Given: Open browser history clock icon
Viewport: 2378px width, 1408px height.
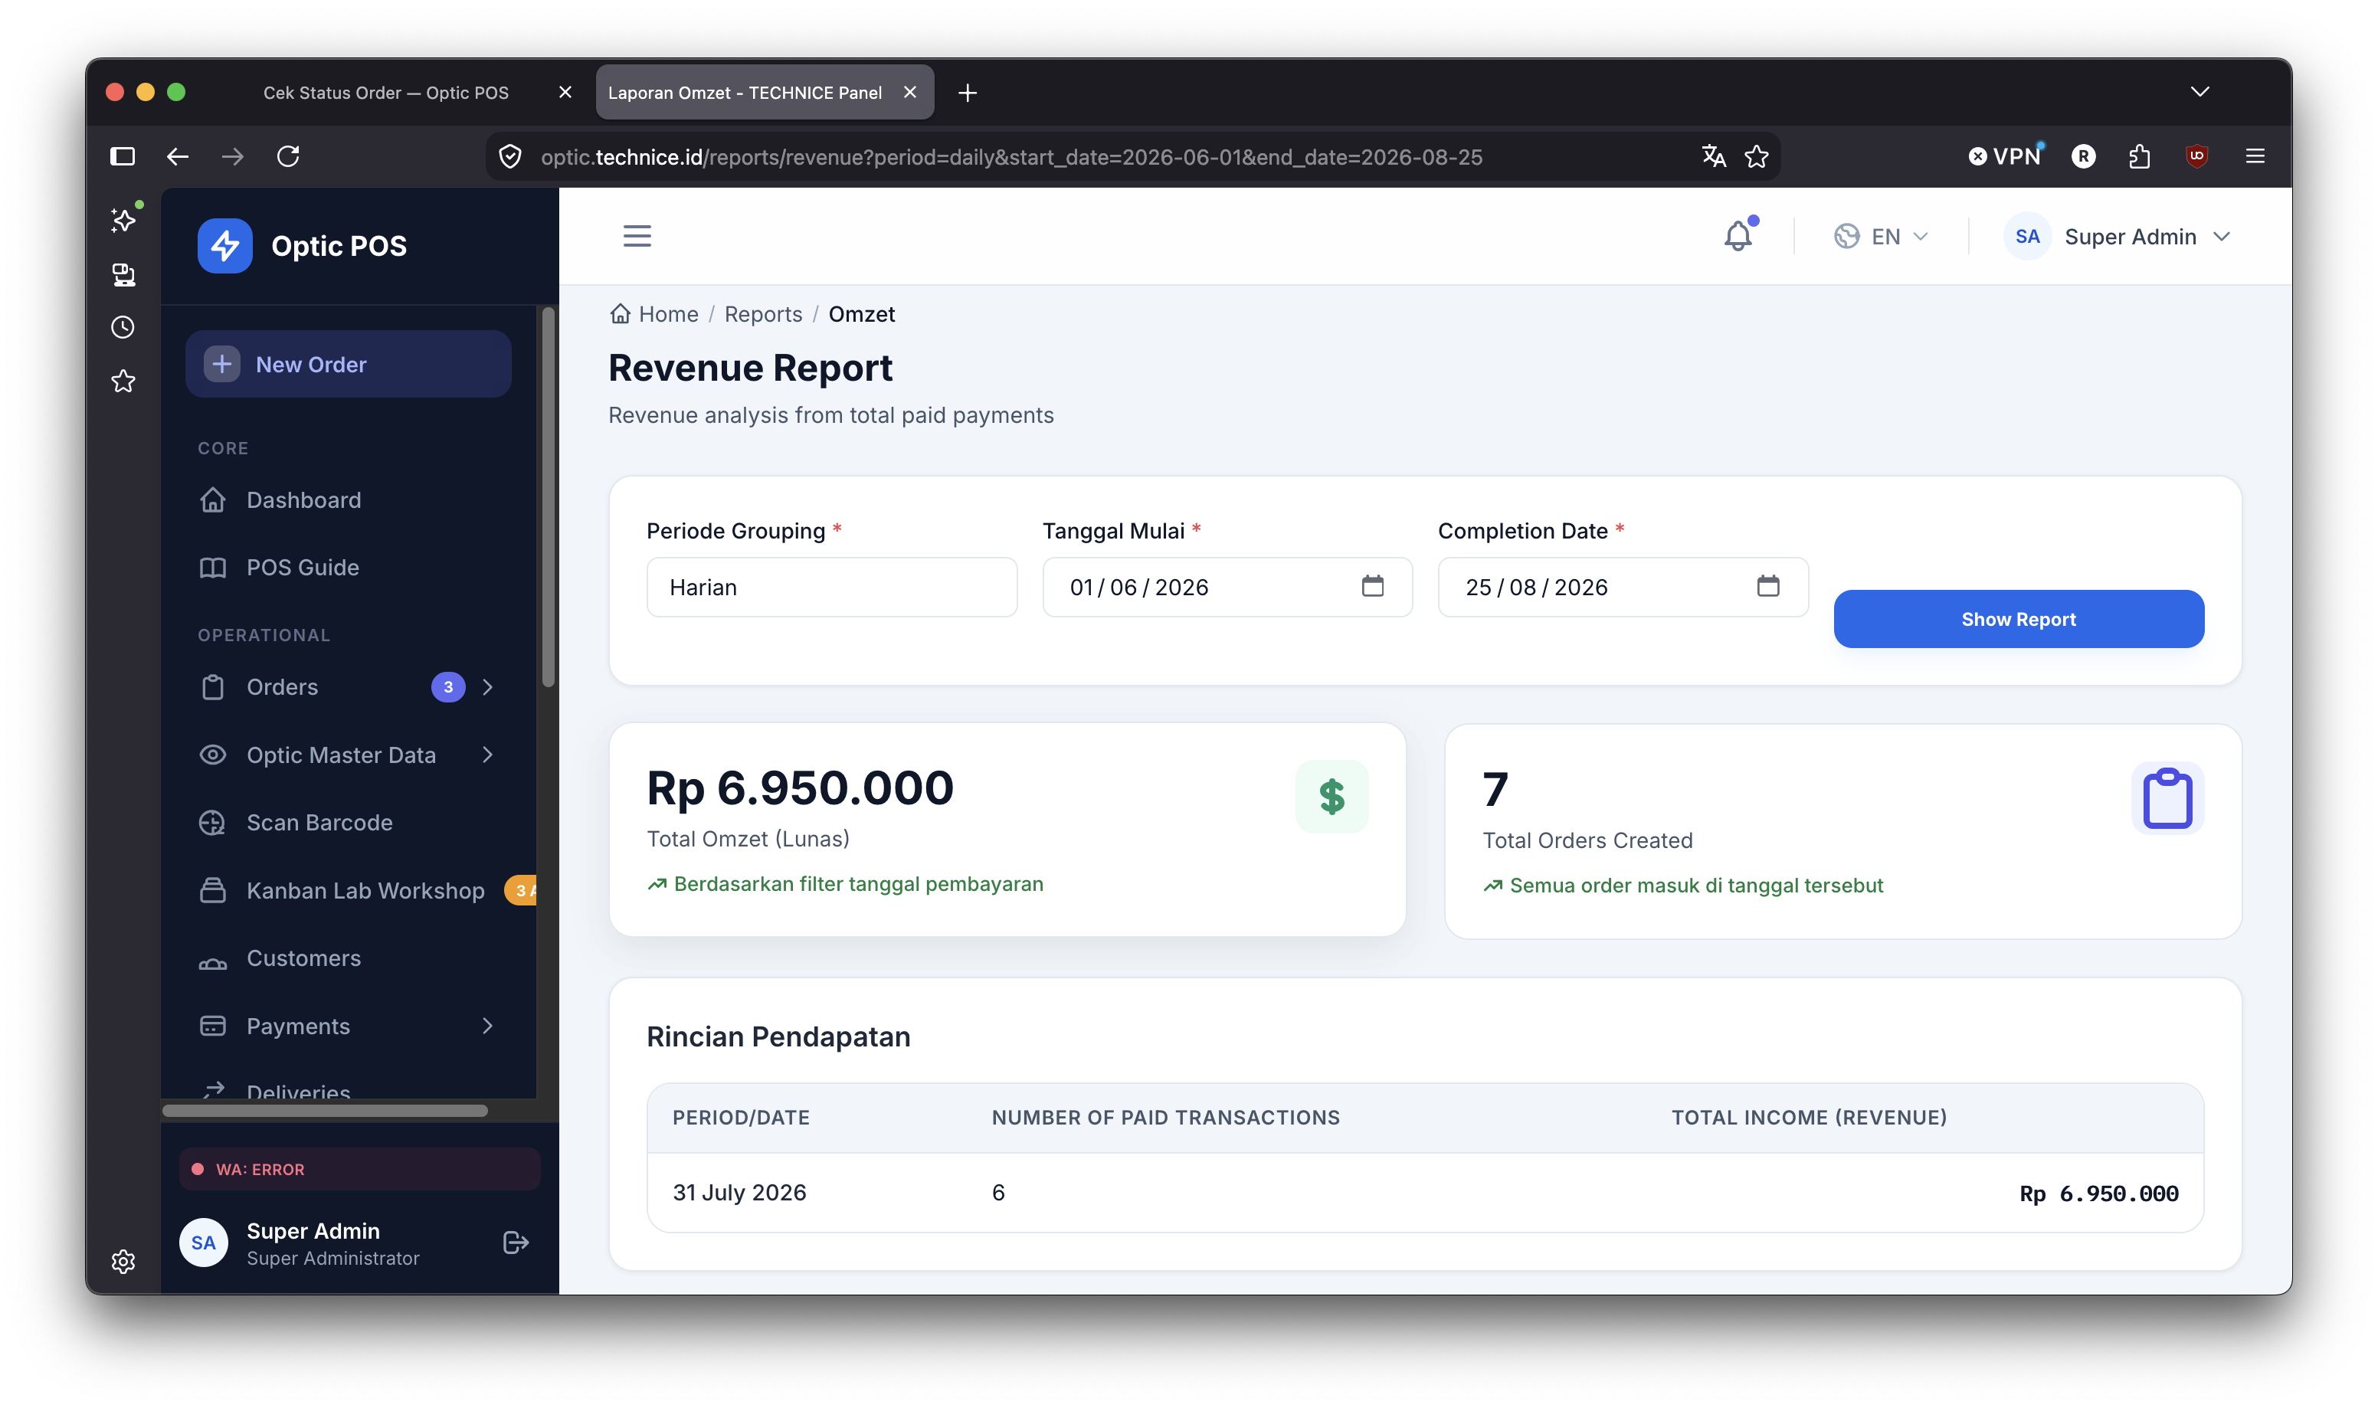Looking at the screenshot, I should pos(123,327).
